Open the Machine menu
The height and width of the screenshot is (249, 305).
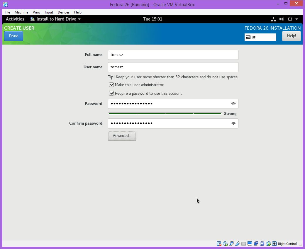tap(21, 12)
